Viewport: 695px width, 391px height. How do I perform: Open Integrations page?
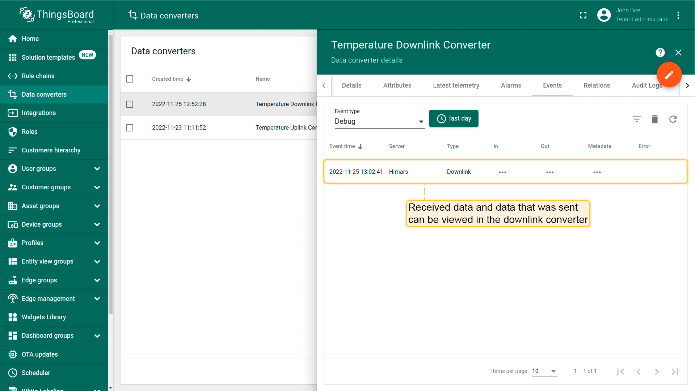[54, 113]
